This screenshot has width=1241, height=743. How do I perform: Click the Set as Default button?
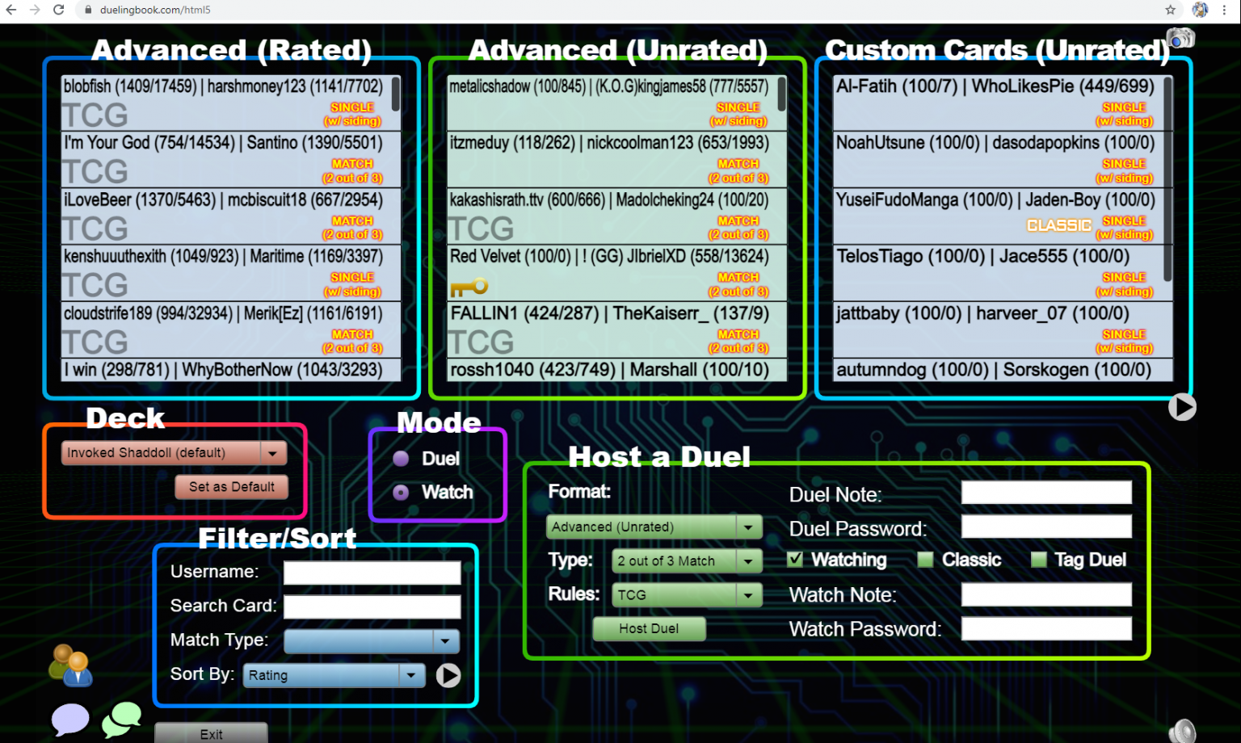pyautogui.click(x=232, y=487)
